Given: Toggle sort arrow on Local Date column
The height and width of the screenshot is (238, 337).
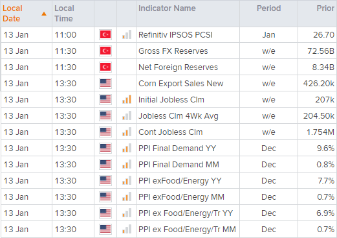Looking at the screenshot, I should 44,14.
